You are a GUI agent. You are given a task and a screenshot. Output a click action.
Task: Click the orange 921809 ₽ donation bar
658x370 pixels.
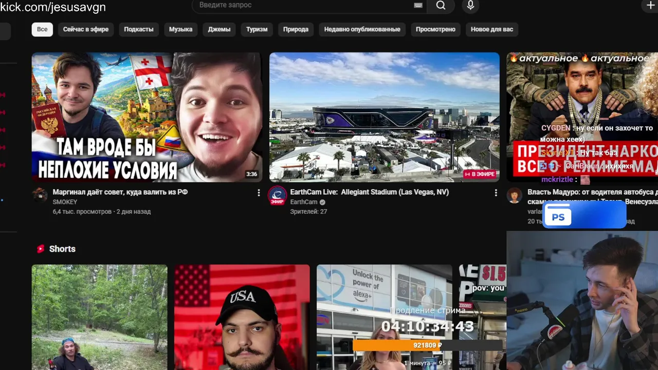point(428,345)
